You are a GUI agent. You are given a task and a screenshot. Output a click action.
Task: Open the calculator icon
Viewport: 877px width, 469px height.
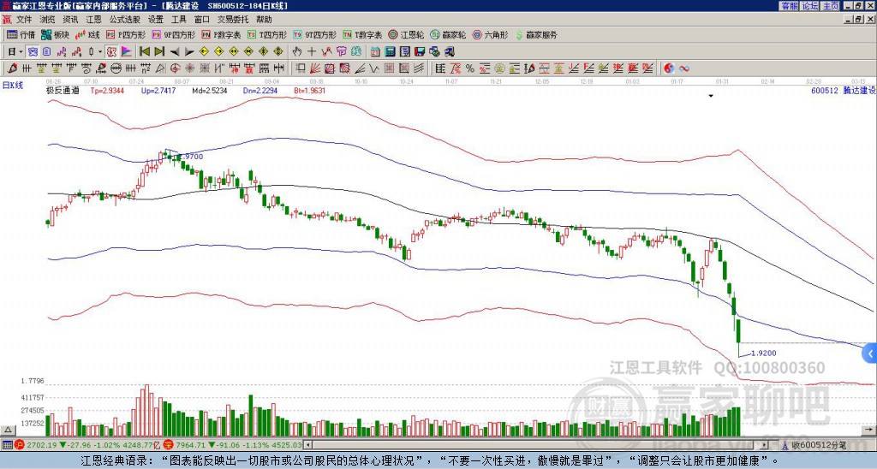(390, 52)
